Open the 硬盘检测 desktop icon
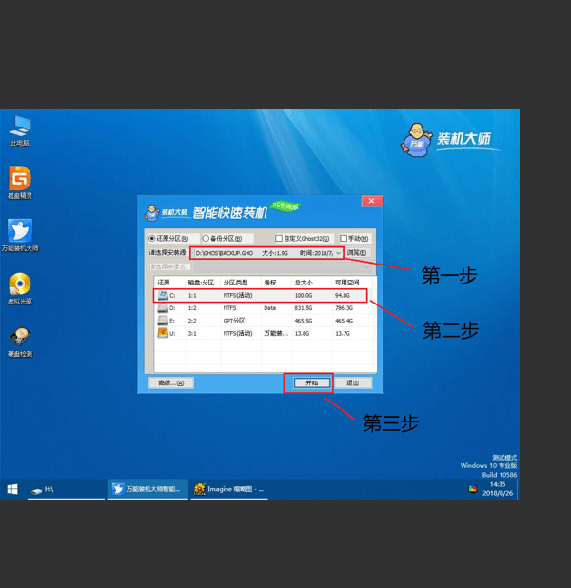Image resolution: width=571 pixels, height=588 pixels. [20, 337]
